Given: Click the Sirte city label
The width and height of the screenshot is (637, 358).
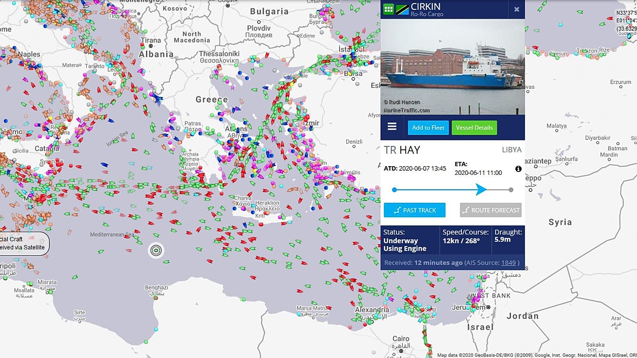Looking at the screenshot, I should (79, 312).
